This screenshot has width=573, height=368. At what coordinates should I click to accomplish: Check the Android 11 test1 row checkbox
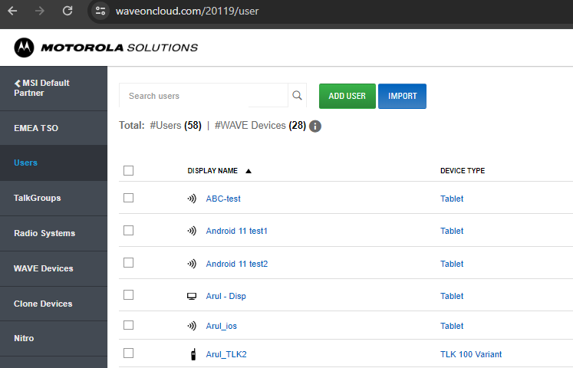point(128,230)
